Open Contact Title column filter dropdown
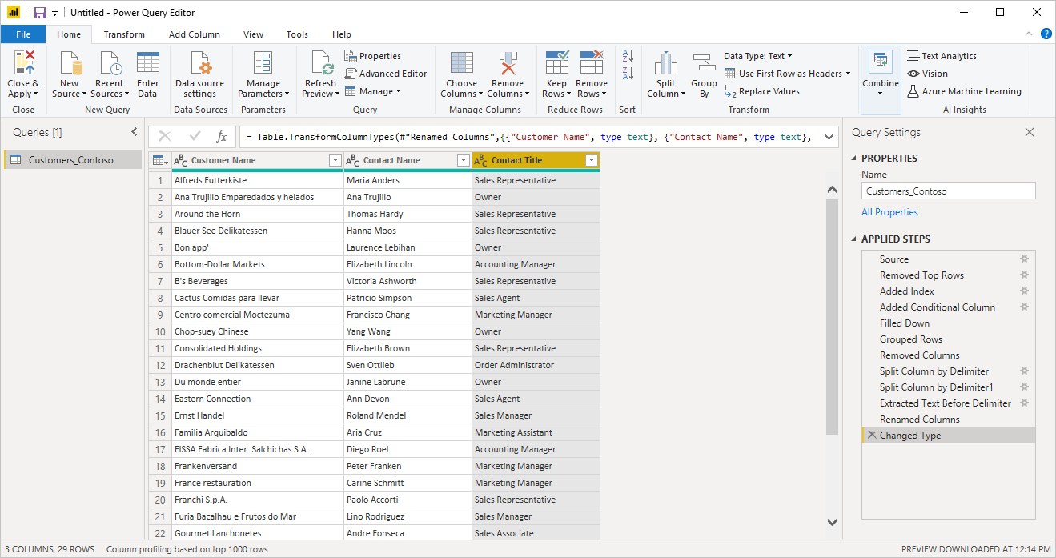The image size is (1056, 558). coord(592,160)
